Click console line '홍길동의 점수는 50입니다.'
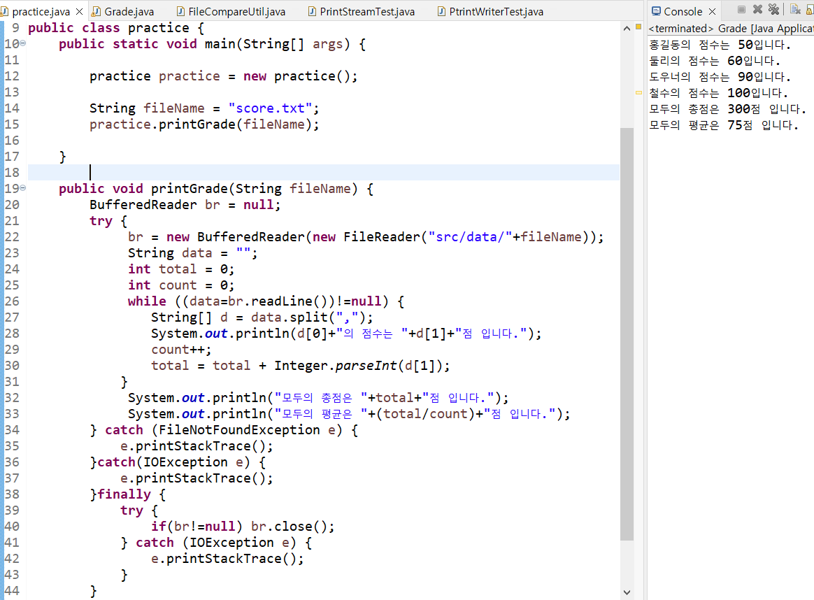Image resolution: width=814 pixels, height=600 pixels. (720, 45)
